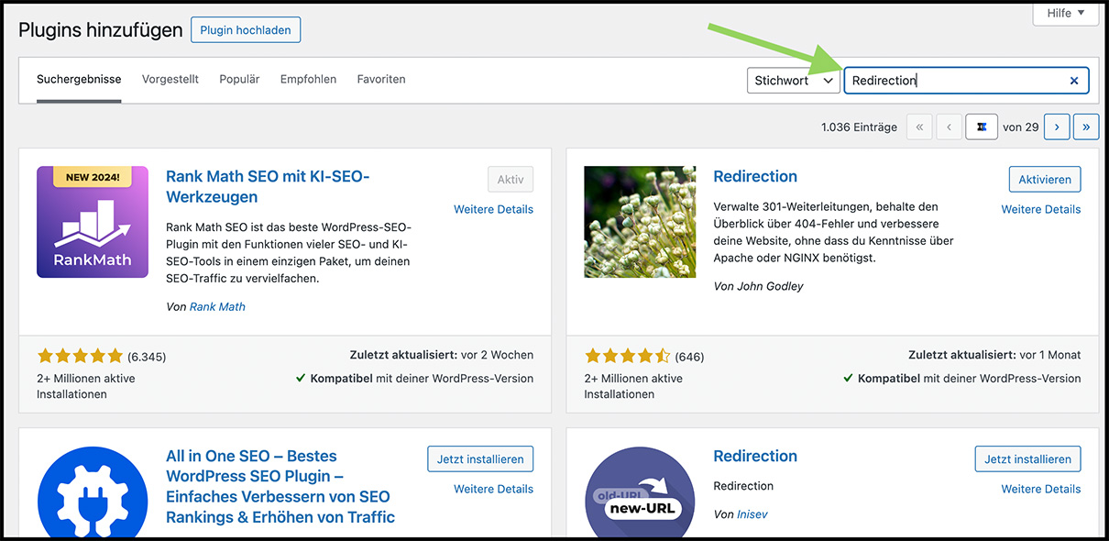This screenshot has width=1109, height=541.
Task: Open Weitere Details for Redirection by John Godley
Action: coord(1041,210)
